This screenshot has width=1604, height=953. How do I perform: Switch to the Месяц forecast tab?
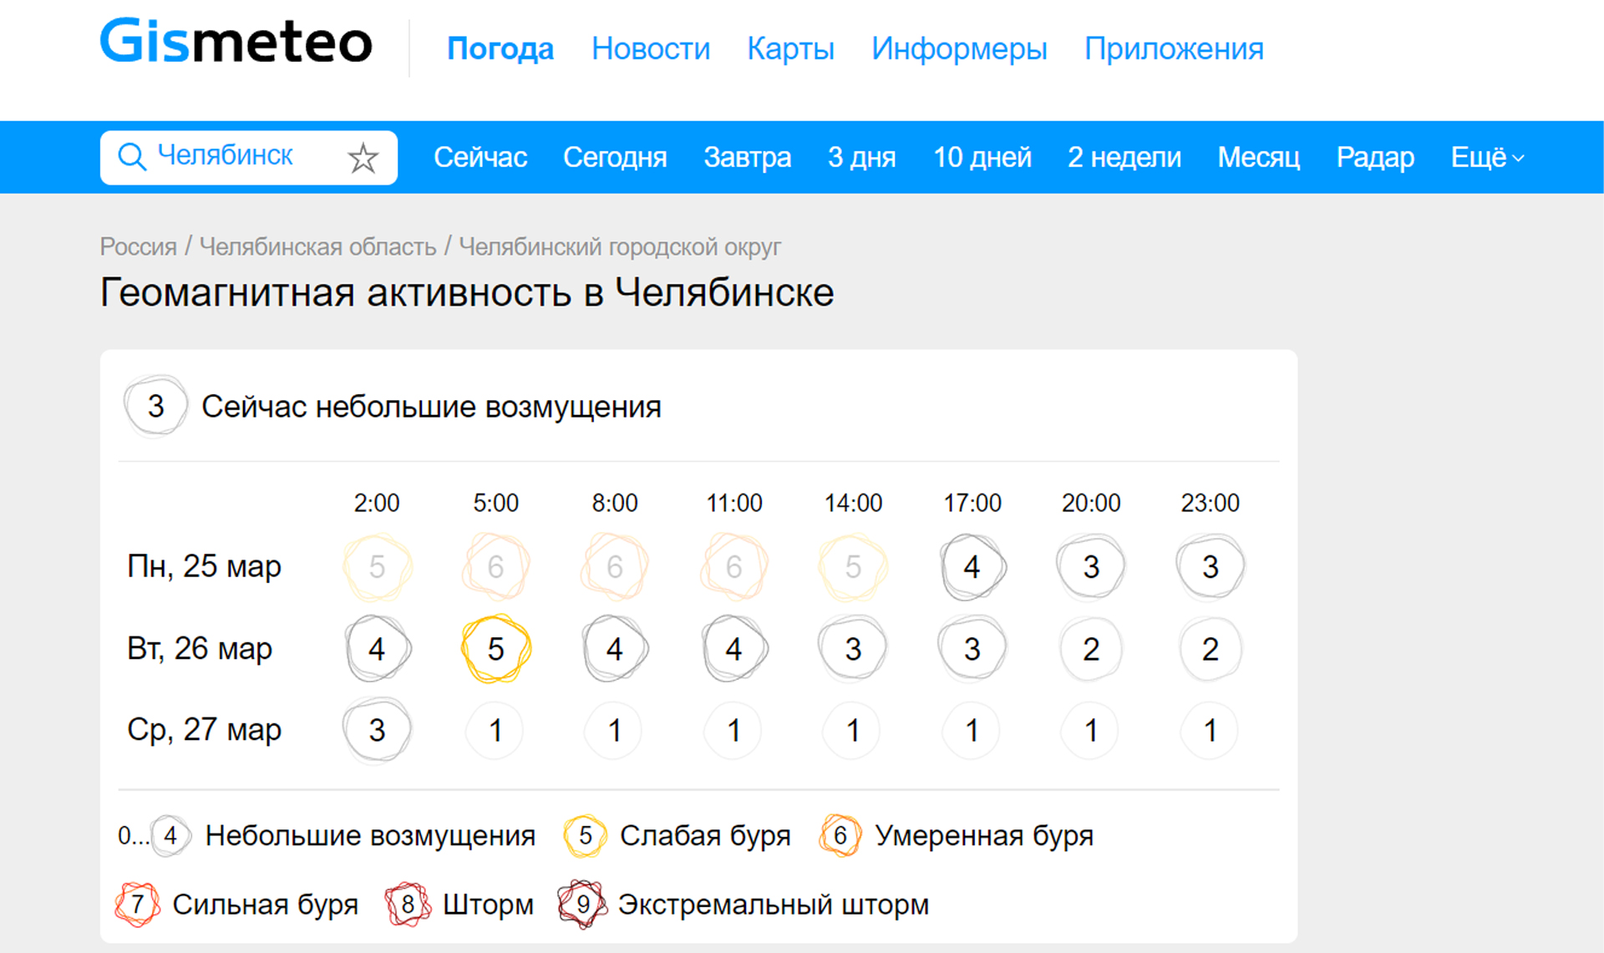point(1258,157)
